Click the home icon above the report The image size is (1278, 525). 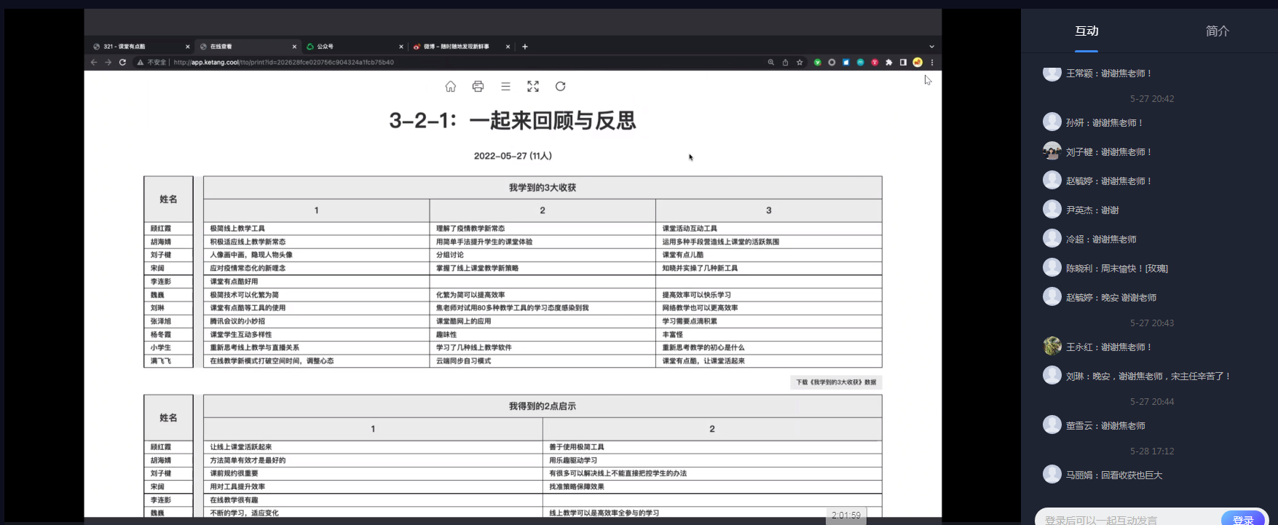tap(451, 87)
